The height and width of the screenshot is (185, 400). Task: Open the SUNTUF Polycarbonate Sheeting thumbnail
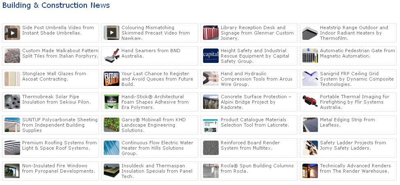click(x=12, y=125)
